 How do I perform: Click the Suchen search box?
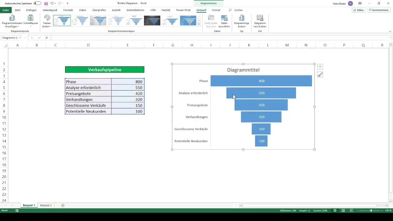[x=238, y=10]
